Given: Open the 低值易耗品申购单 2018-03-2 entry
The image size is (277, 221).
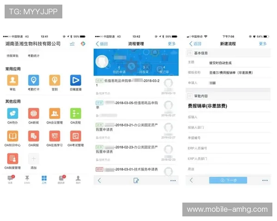Looking at the screenshot, I should click(136, 87).
